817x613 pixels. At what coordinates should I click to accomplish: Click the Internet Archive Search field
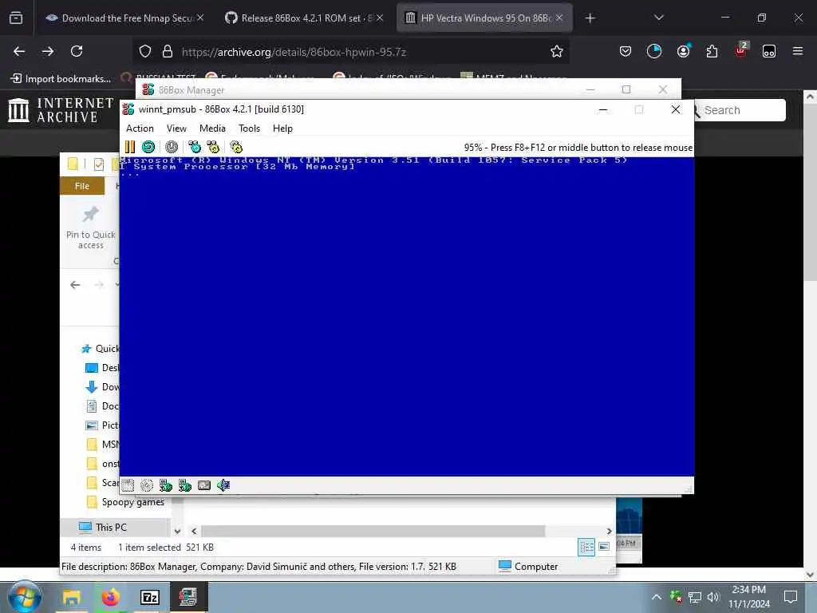pos(740,110)
